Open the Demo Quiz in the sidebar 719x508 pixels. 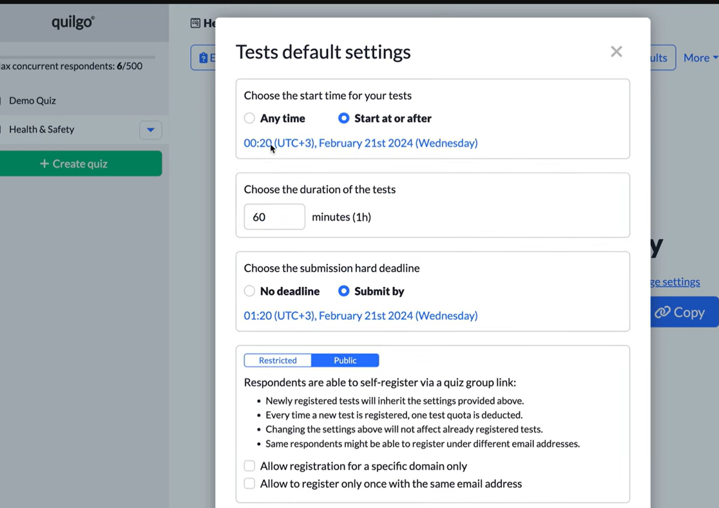[32, 101]
